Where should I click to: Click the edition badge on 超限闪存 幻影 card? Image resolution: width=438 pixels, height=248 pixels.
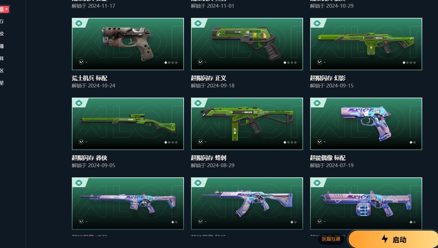[317, 23]
